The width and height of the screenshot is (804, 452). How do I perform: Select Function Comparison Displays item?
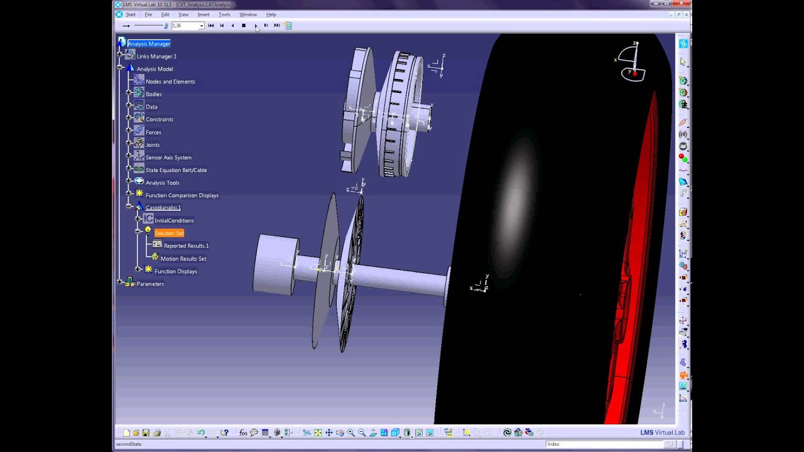182,195
